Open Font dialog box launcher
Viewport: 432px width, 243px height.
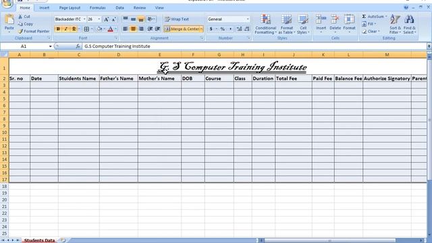[116, 38]
